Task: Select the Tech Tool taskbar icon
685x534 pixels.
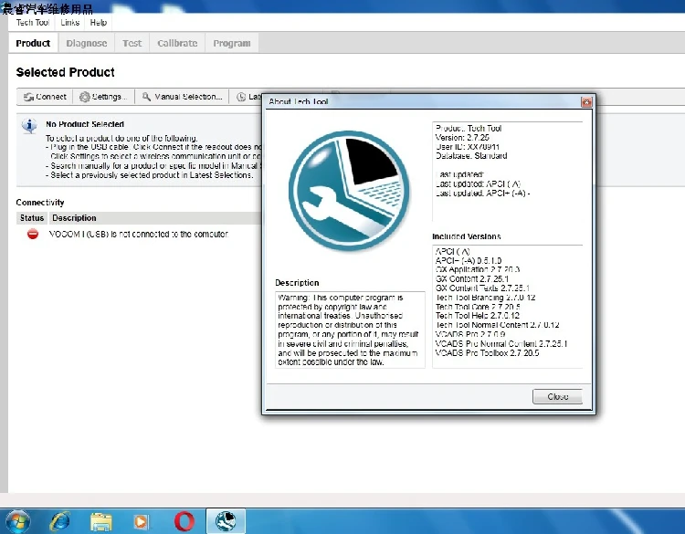Action: tap(225, 520)
